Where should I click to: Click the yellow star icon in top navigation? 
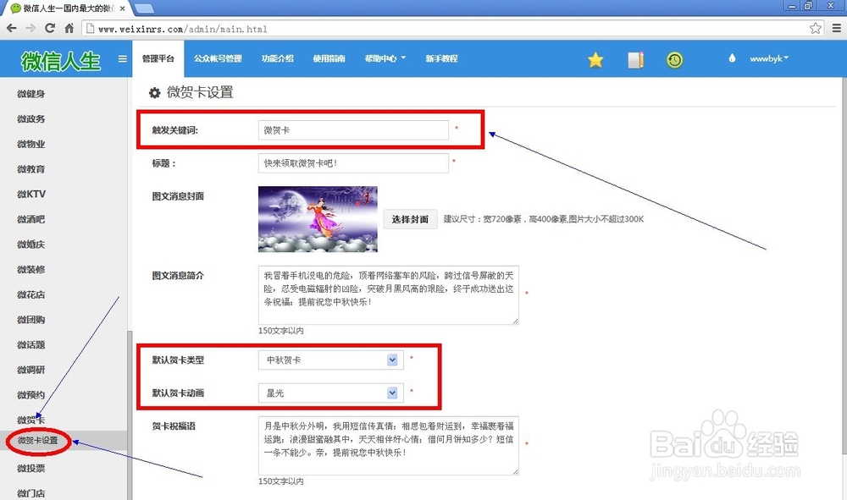click(595, 59)
